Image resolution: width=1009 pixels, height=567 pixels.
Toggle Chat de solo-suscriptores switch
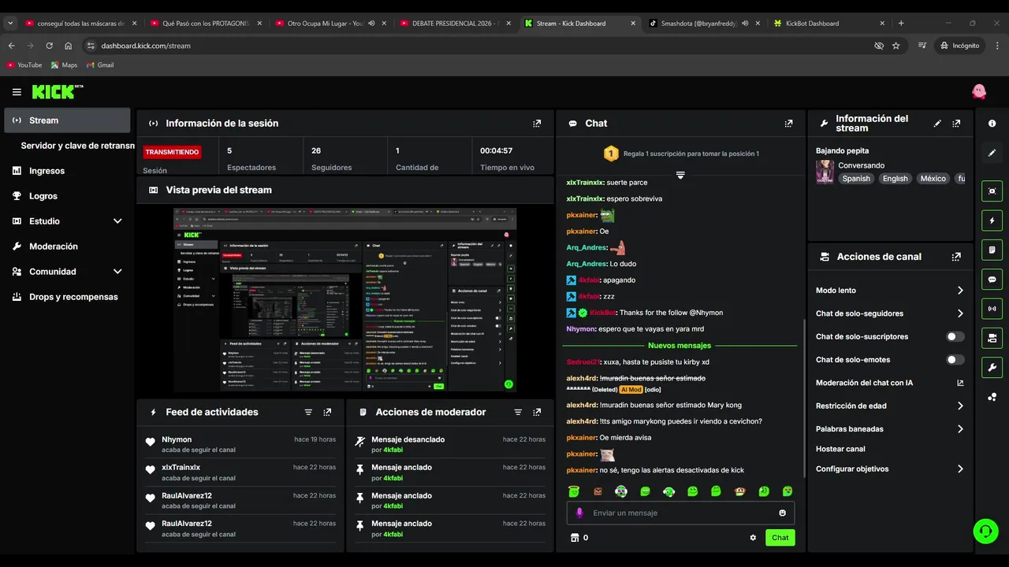click(955, 336)
